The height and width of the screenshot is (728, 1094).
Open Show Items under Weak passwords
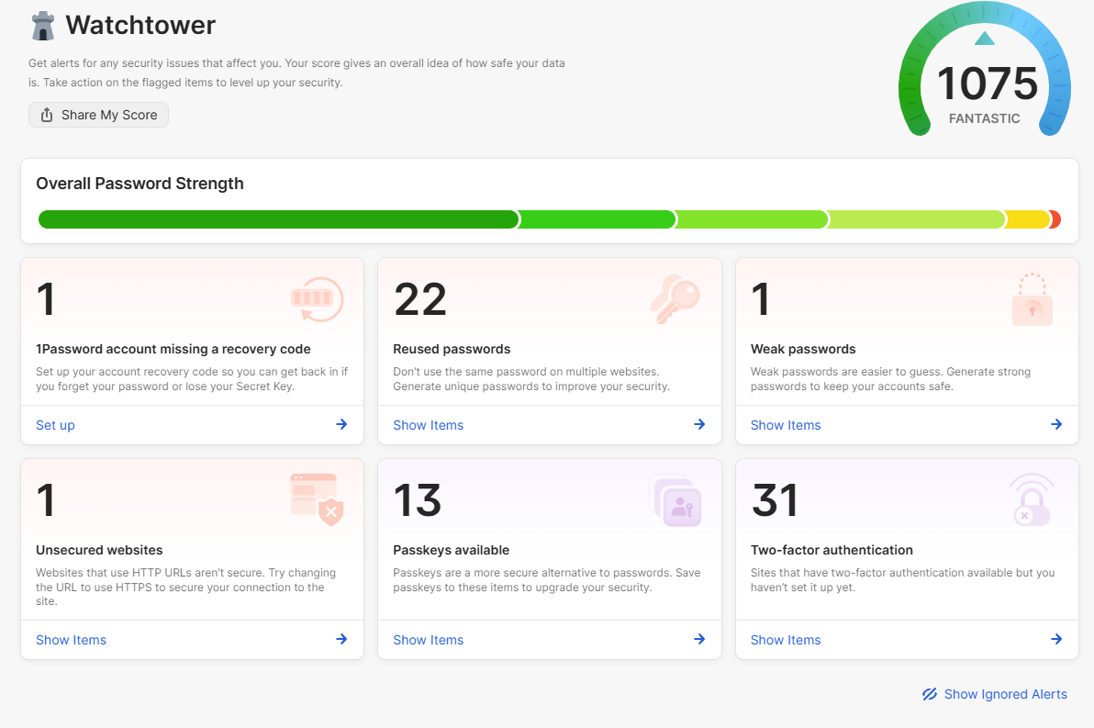point(786,425)
